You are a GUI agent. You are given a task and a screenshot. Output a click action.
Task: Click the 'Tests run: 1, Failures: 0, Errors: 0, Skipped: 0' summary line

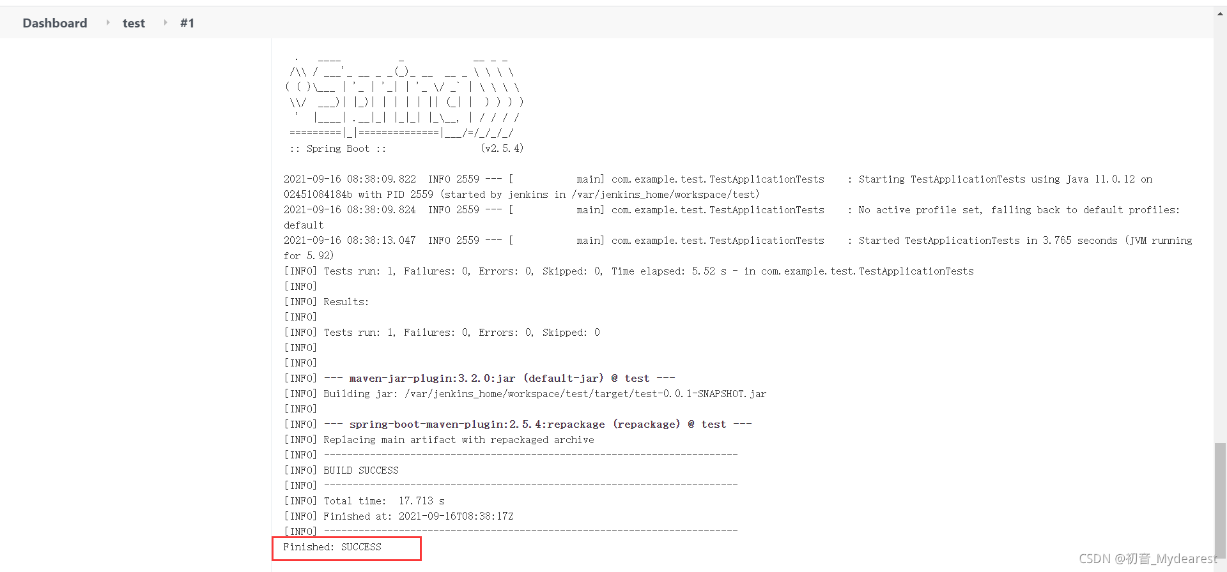442,333
